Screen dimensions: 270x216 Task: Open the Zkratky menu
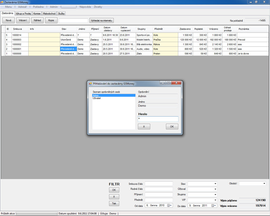[x=98, y=7]
